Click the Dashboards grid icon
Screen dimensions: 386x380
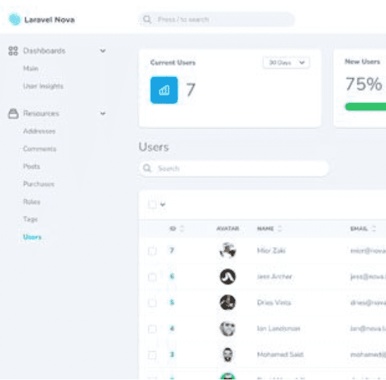point(13,50)
